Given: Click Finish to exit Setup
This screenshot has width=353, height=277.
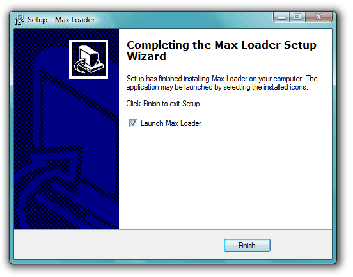Looking at the screenshot, I should pyautogui.click(x=247, y=245).
